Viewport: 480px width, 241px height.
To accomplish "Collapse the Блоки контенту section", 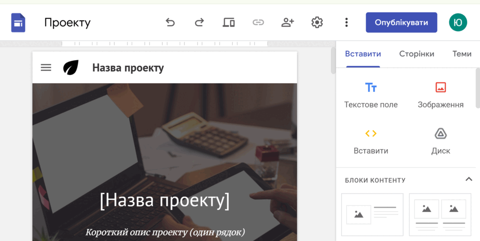I will pyautogui.click(x=469, y=179).
